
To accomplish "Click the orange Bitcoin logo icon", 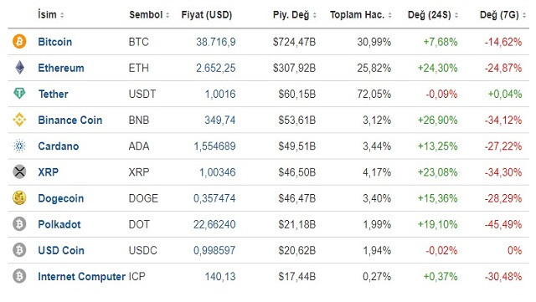I will pos(19,42).
